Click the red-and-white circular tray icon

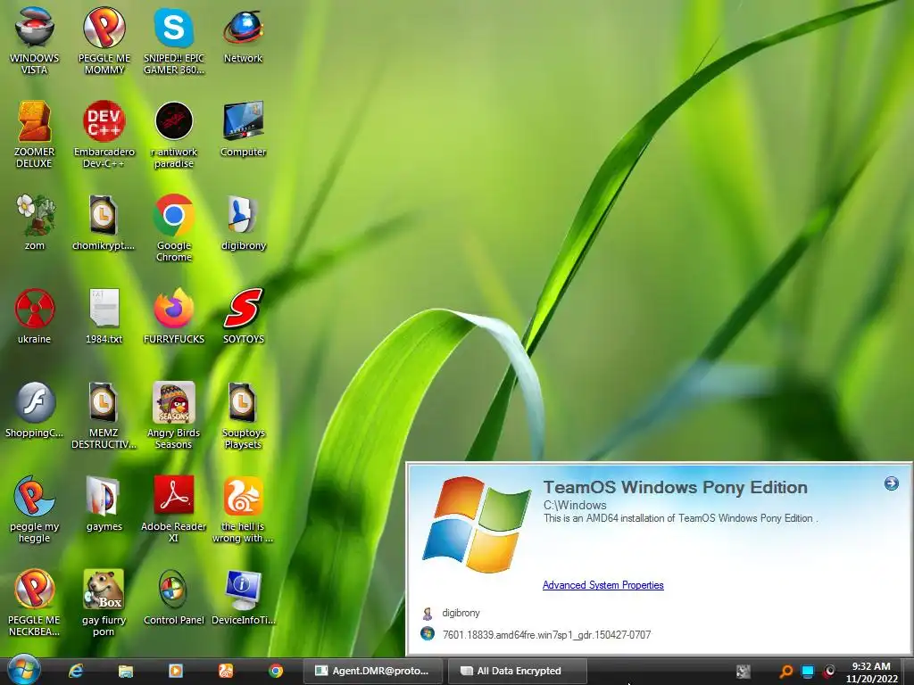[x=829, y=672]
